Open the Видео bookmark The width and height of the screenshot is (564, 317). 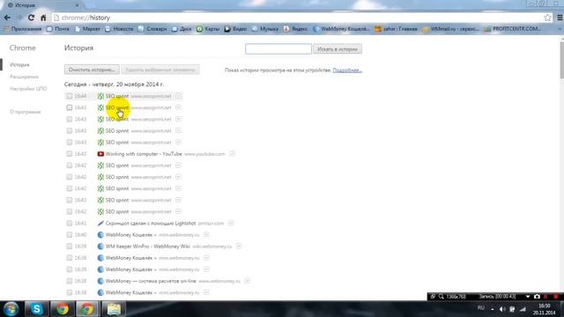tap(235, 29)
